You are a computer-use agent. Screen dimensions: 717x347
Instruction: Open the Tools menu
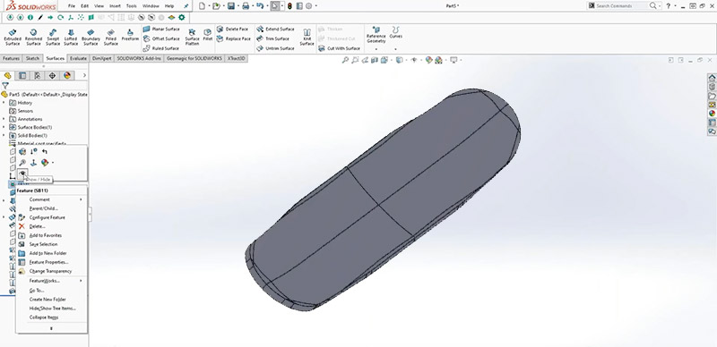coord(131,6)
